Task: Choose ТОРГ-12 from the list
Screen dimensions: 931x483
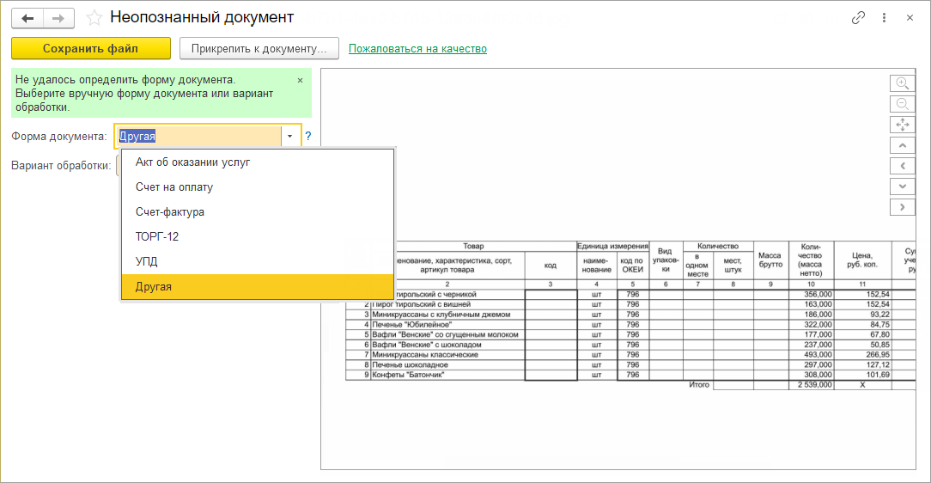Action: click(x=258, y=236)
